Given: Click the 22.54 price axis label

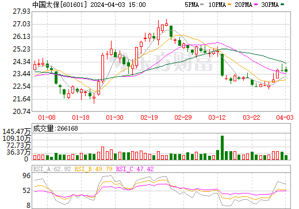Looking at the screenshot, I should (21, 86).
